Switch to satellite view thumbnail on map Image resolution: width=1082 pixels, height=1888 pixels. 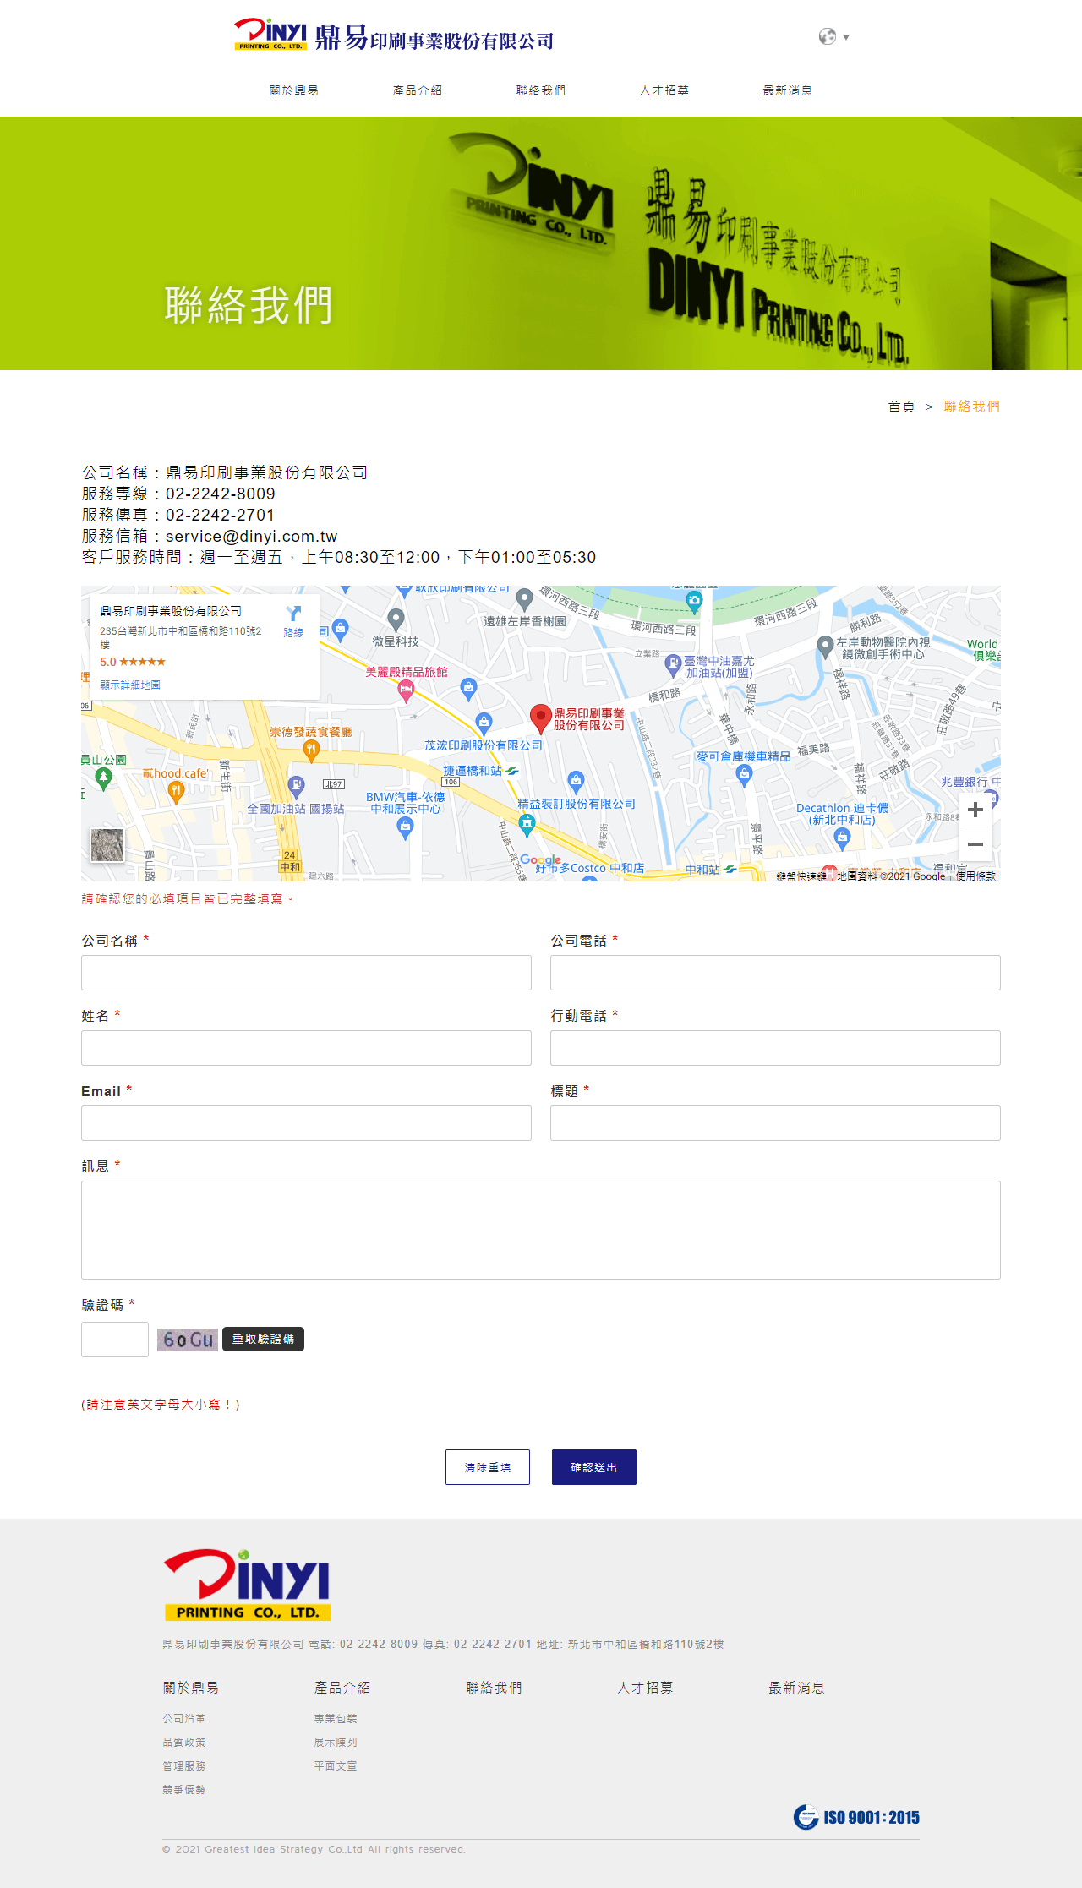(107, 845)
